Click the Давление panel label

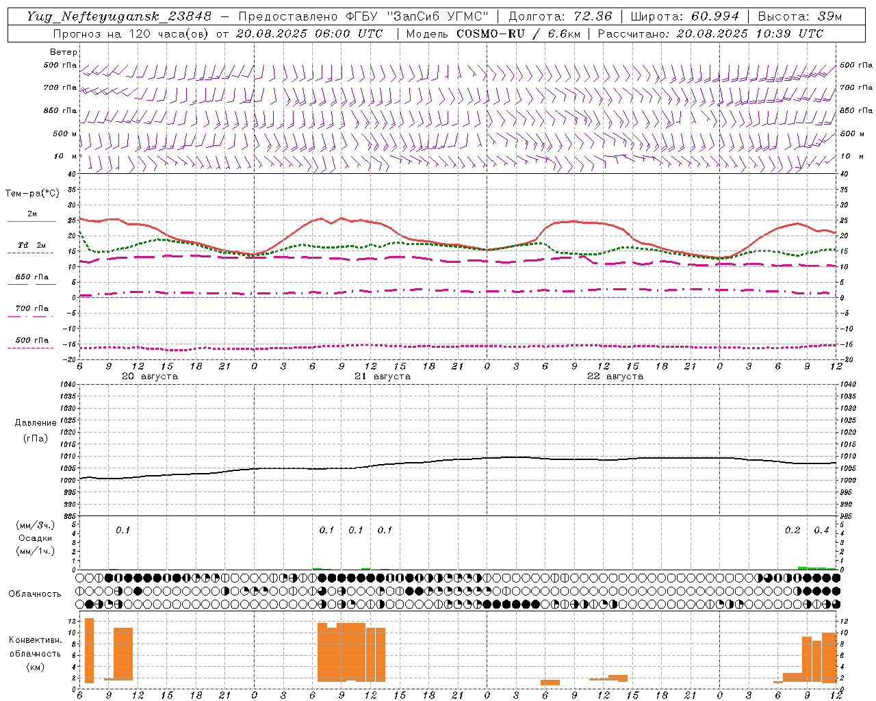click(x=36, y=423)
